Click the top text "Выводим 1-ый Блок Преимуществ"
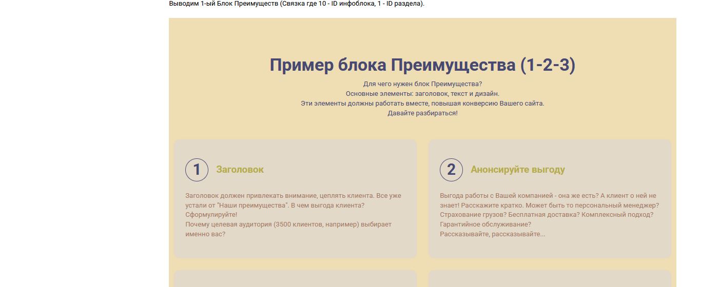The width and height of the screenshot is (719, 287). 297,4
